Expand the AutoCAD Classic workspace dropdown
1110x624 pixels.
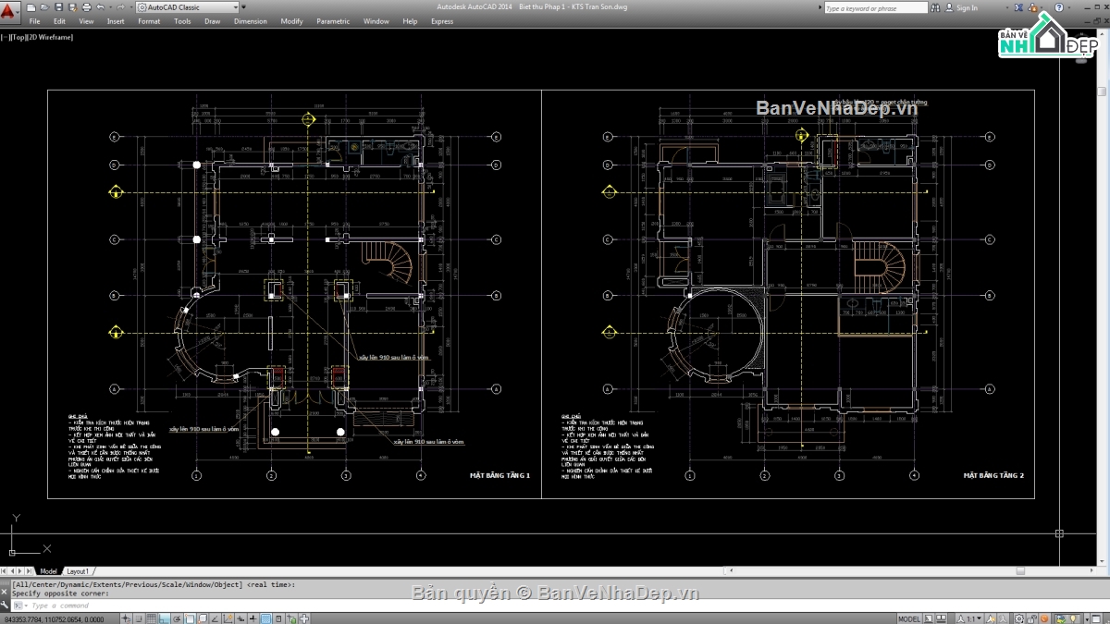tap(234, 7)
